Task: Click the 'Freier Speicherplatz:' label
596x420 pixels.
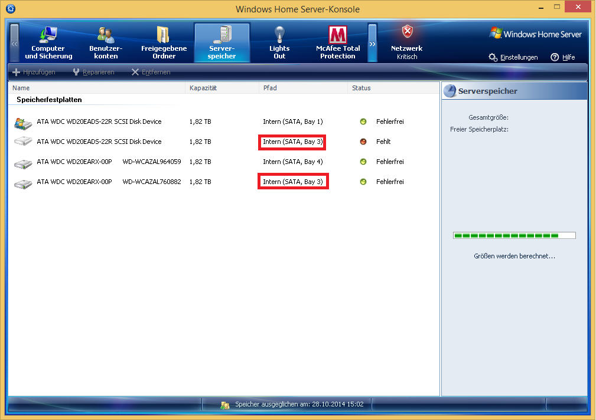Action: click(x=479, y=130)
